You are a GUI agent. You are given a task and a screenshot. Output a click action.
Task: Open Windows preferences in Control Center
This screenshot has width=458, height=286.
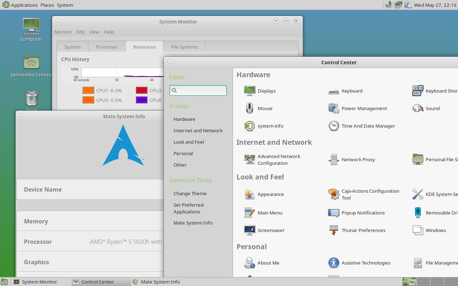tap(429, 230)
